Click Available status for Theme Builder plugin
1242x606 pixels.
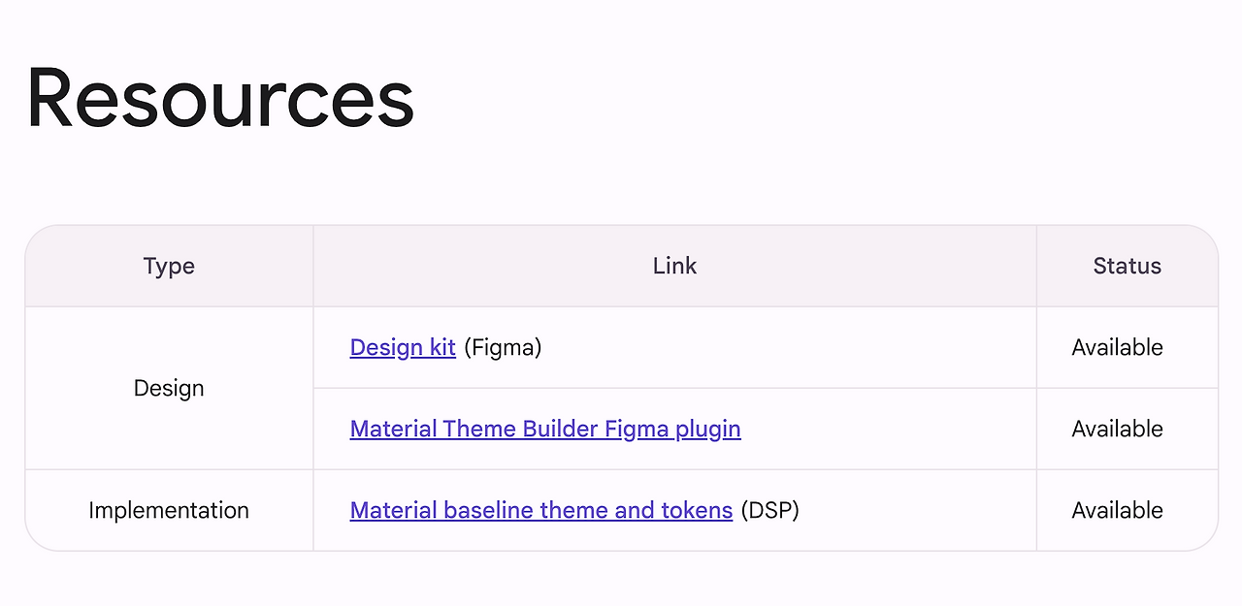[x=1117, y=429]
